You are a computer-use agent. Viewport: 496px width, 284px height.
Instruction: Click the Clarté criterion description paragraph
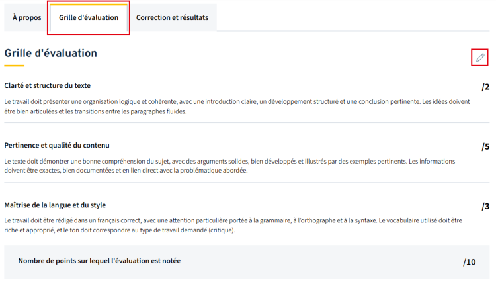(237, 107)
